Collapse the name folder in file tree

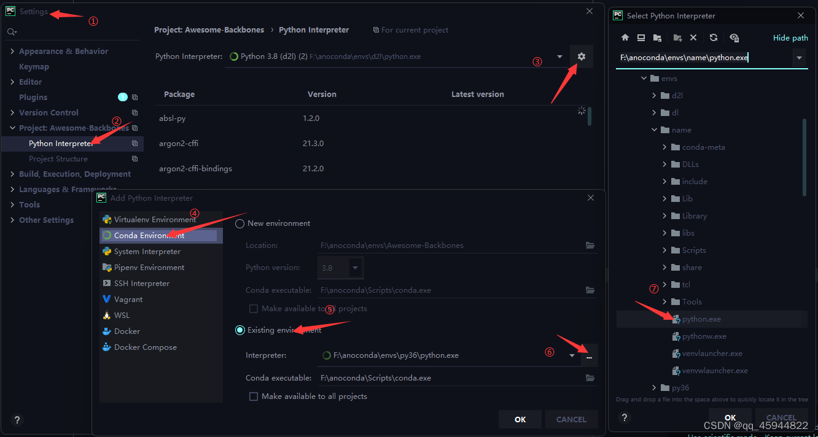click(655, 130)
